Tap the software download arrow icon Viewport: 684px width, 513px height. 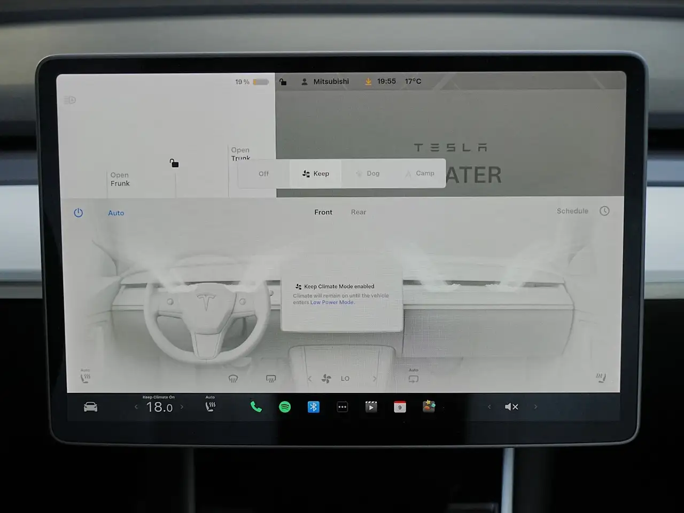[368, 81]
